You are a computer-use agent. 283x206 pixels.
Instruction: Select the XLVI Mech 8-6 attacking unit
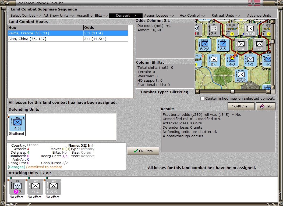54,187
